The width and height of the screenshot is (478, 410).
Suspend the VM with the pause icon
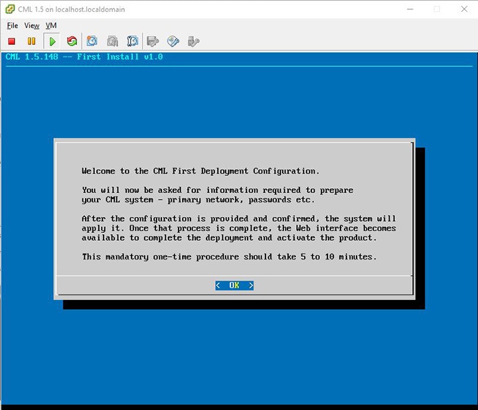click(31, 41)
